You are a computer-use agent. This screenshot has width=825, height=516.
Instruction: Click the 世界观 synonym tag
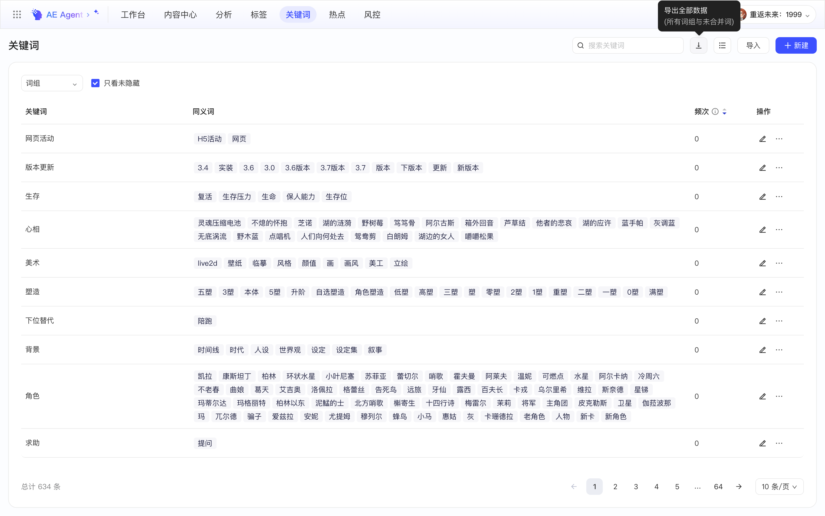coord(290,350)
